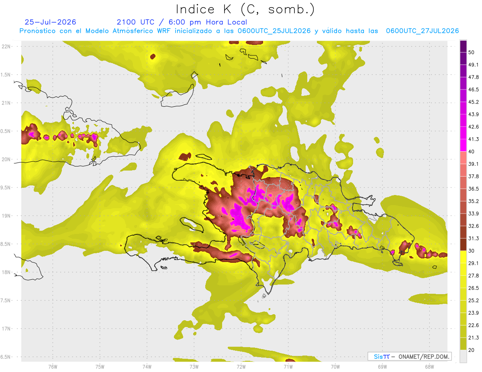Pick the bright yellow swatch between 29.1 and 30

[x=463, y=257]
